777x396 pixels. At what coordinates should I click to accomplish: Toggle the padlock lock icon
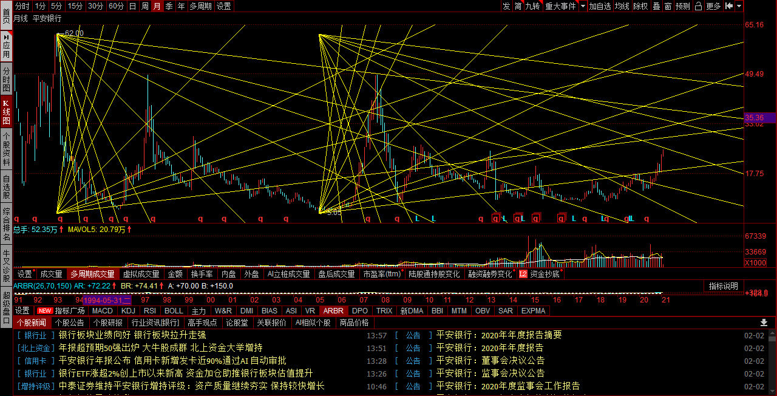[x=698, y=6]
